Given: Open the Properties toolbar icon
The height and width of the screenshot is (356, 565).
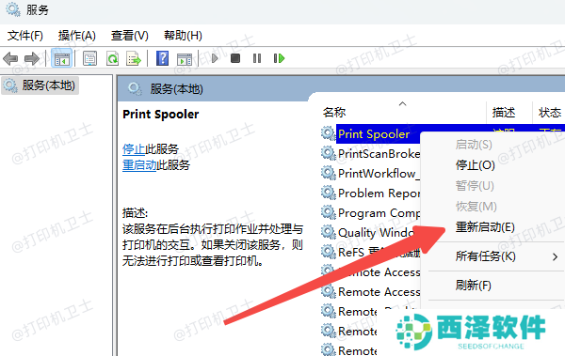Looking at the screenshot, I should pyautogui.click(x=89, y=58).
